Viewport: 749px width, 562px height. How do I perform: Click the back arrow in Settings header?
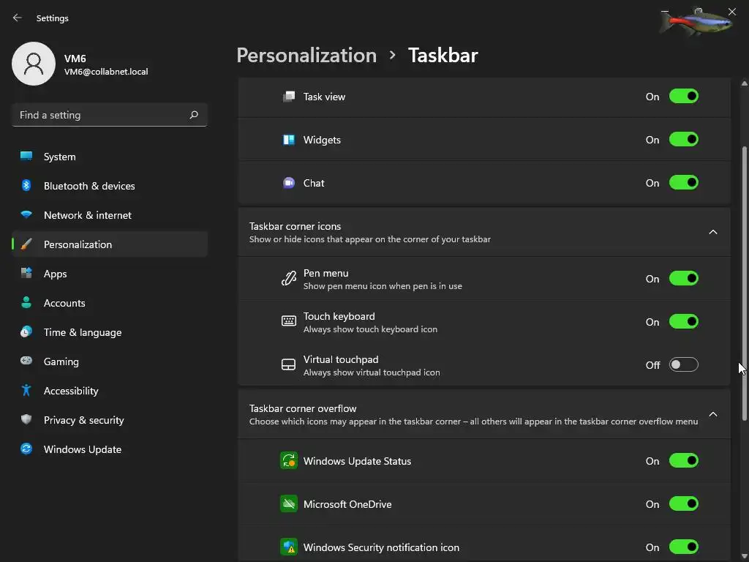[x=18, y=18]
